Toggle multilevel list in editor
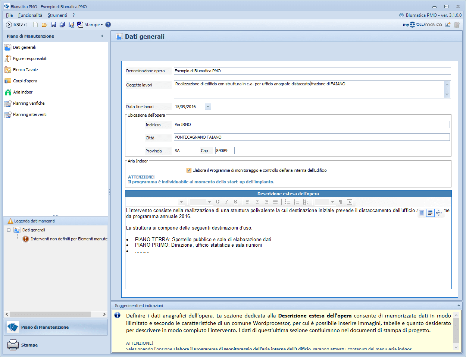Viewport: 466px width, 357px height. (x=306, y=202)
